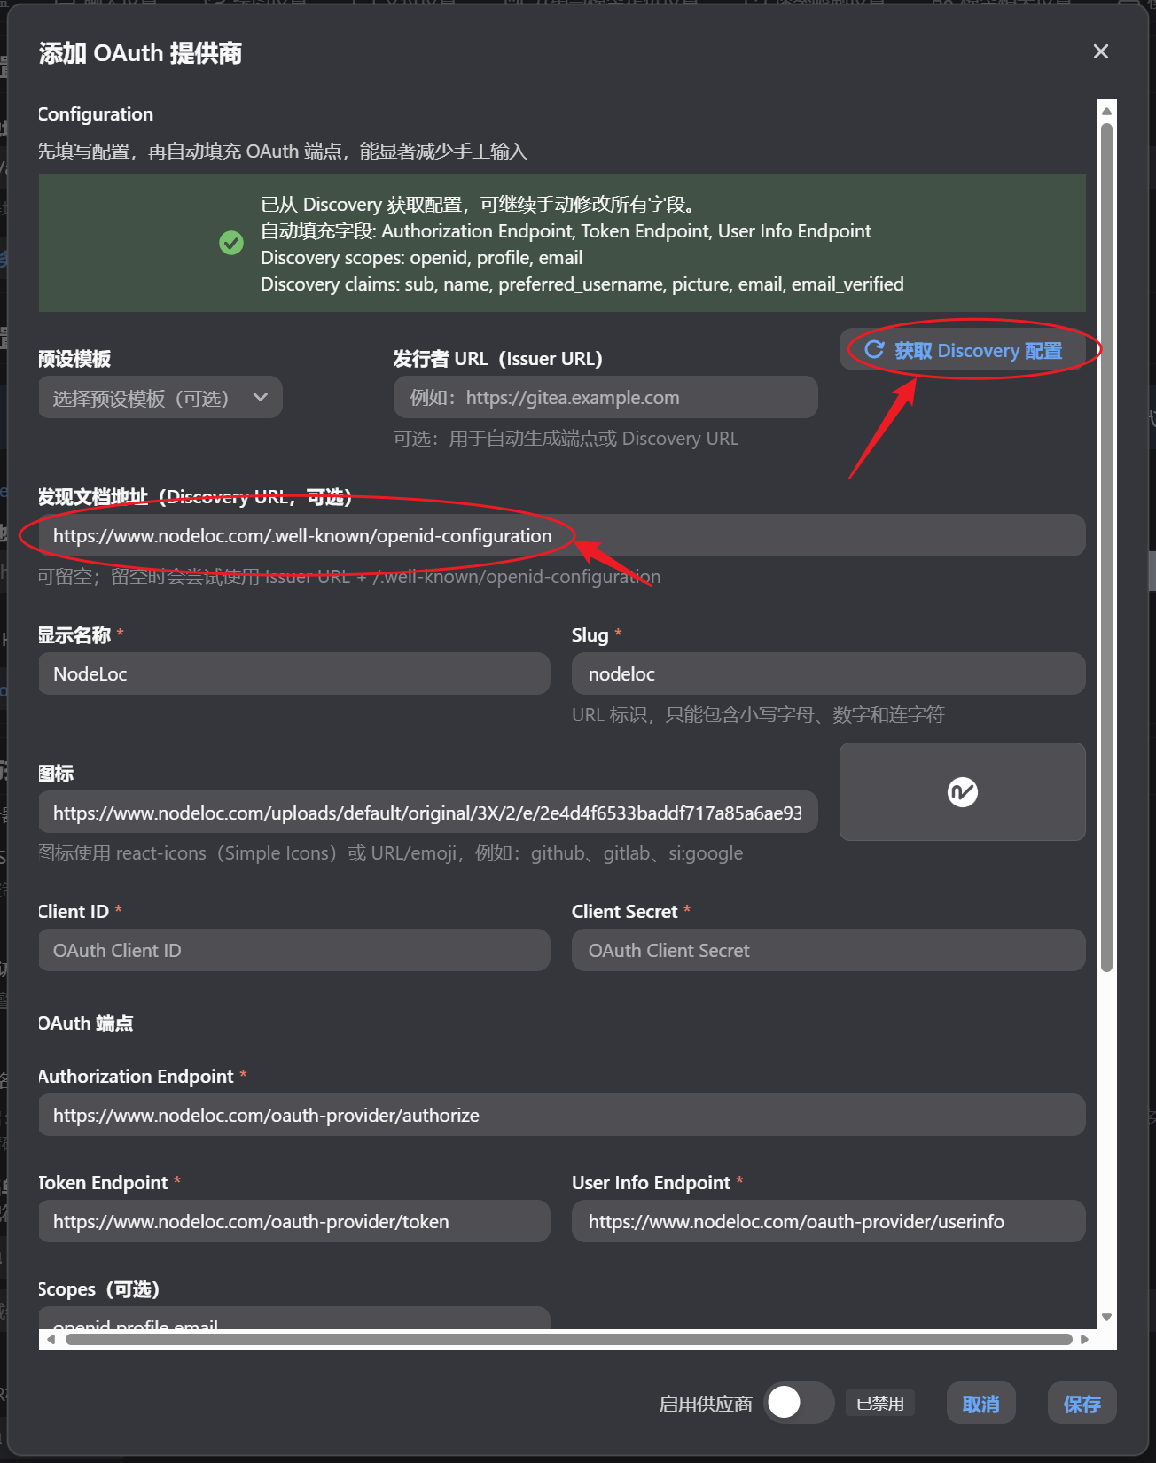
Task: Click the NodeLoc icon preview thumbnail
Action: click(962, 791)
